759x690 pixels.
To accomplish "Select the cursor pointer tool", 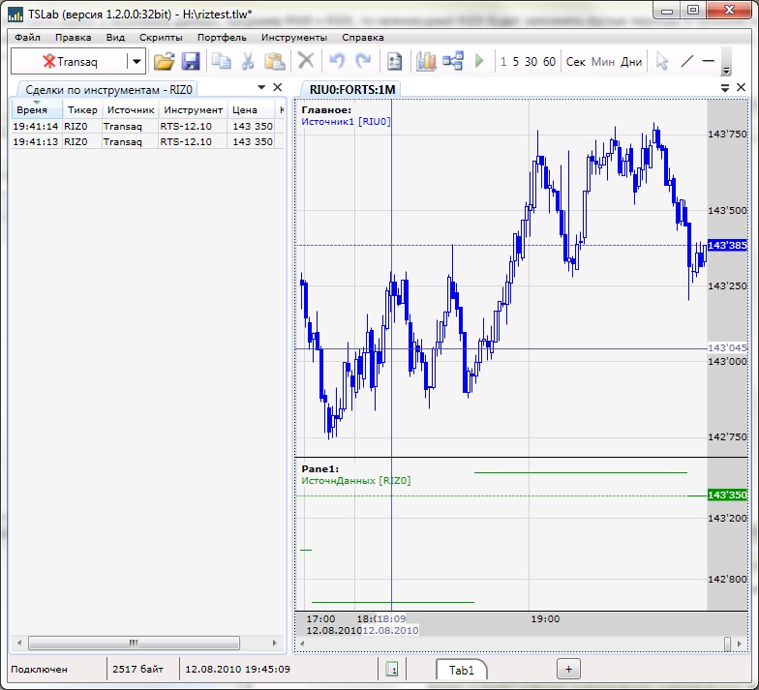I will pyautogui.click(x=662, y=61).
